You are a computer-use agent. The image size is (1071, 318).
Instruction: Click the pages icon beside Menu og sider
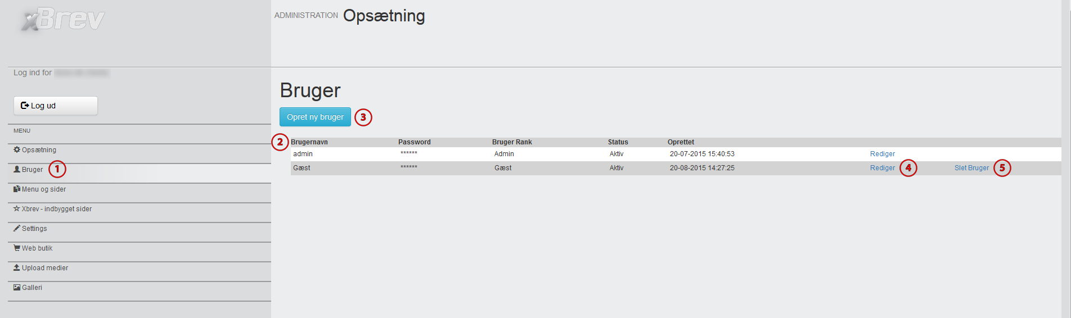[17, 189]
